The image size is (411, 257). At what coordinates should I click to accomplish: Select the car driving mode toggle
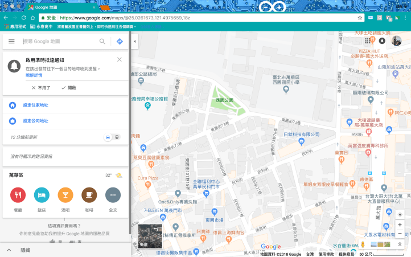pyautogui.click(x=108, y=137)
